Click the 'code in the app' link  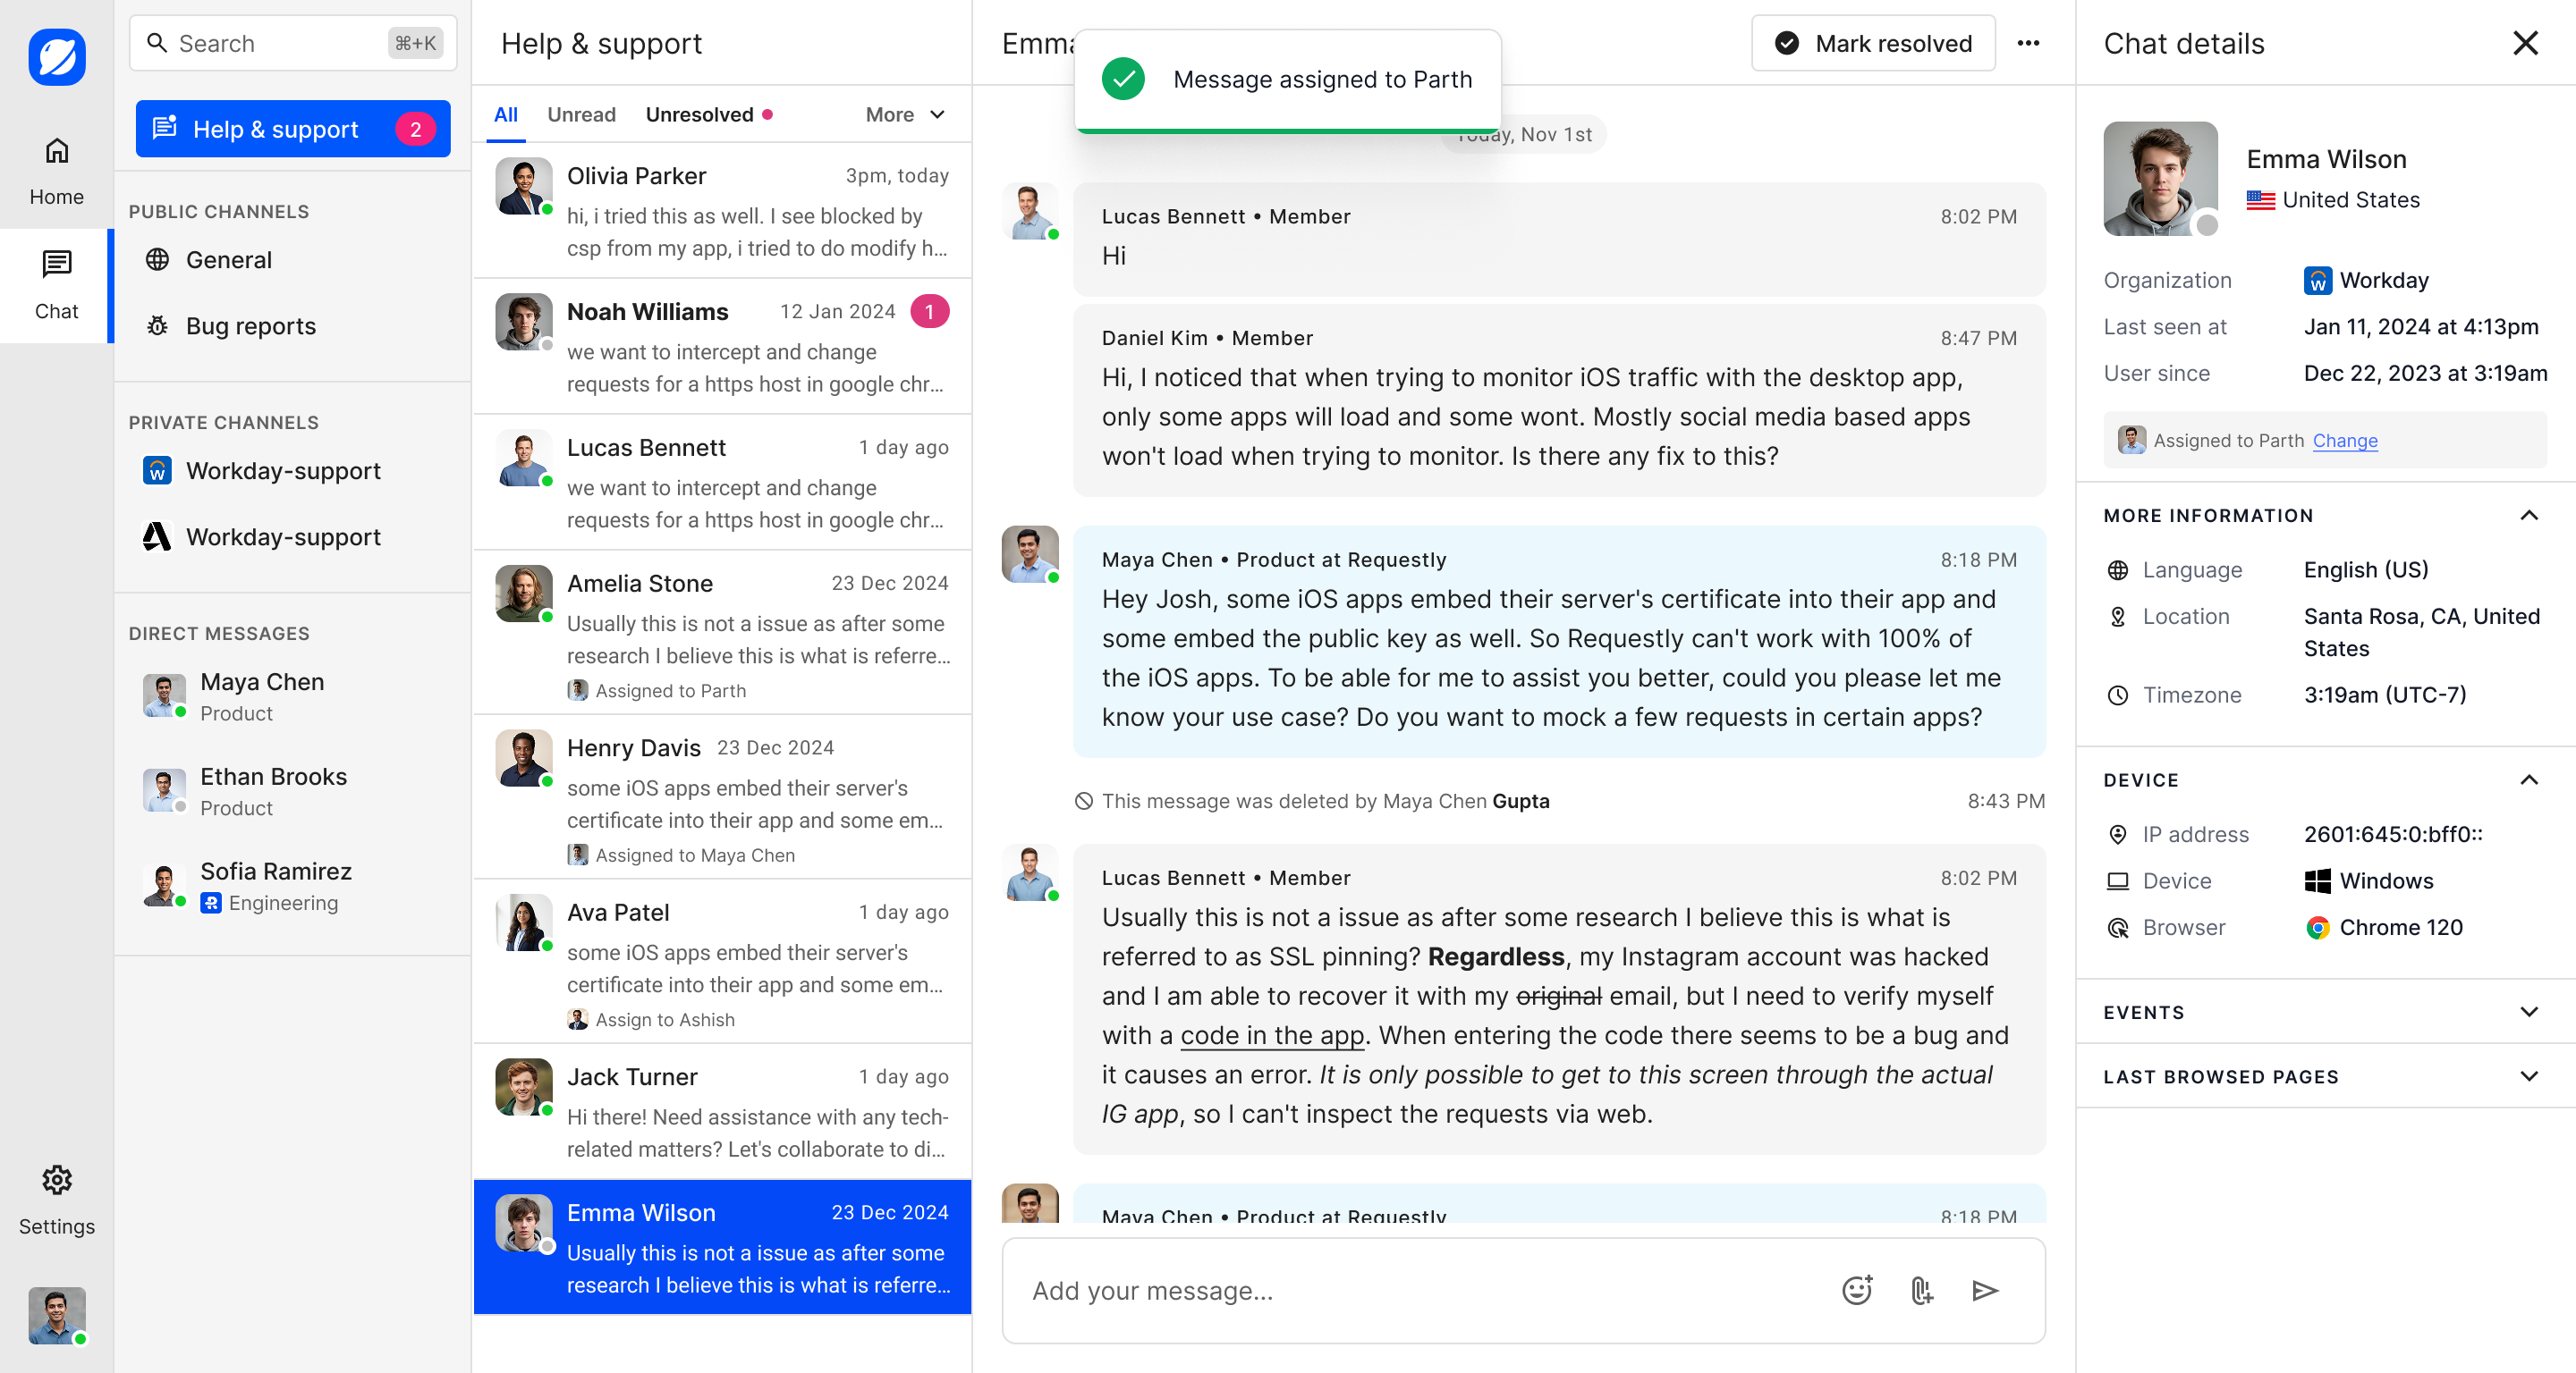click(1272, 1035)
